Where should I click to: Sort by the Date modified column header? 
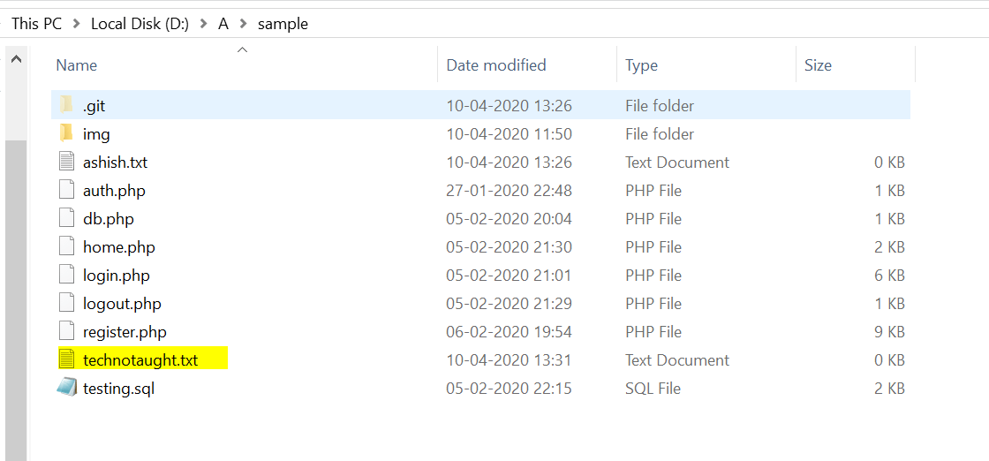click(x=496, y=65)
